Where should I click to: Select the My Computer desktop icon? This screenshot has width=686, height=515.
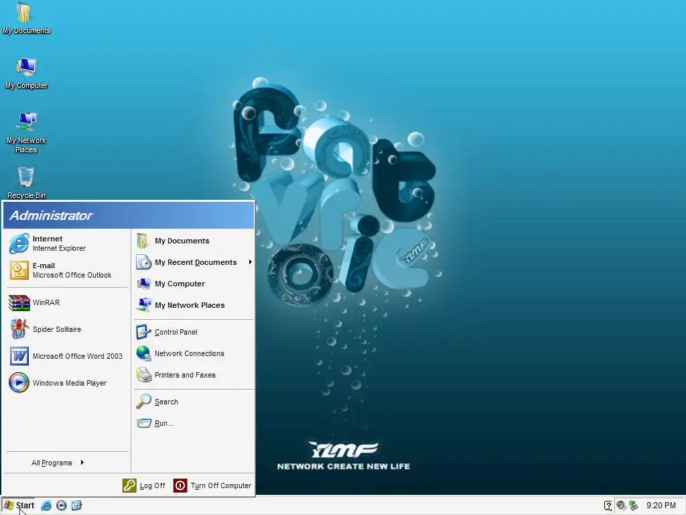26,73
